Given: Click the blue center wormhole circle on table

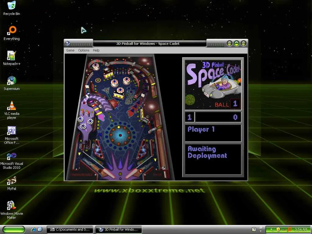Looking at the screenshot, I should click(120, 135).
